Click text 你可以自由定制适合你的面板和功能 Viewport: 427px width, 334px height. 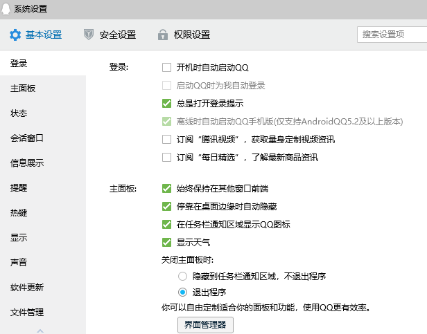click(228, 308)
